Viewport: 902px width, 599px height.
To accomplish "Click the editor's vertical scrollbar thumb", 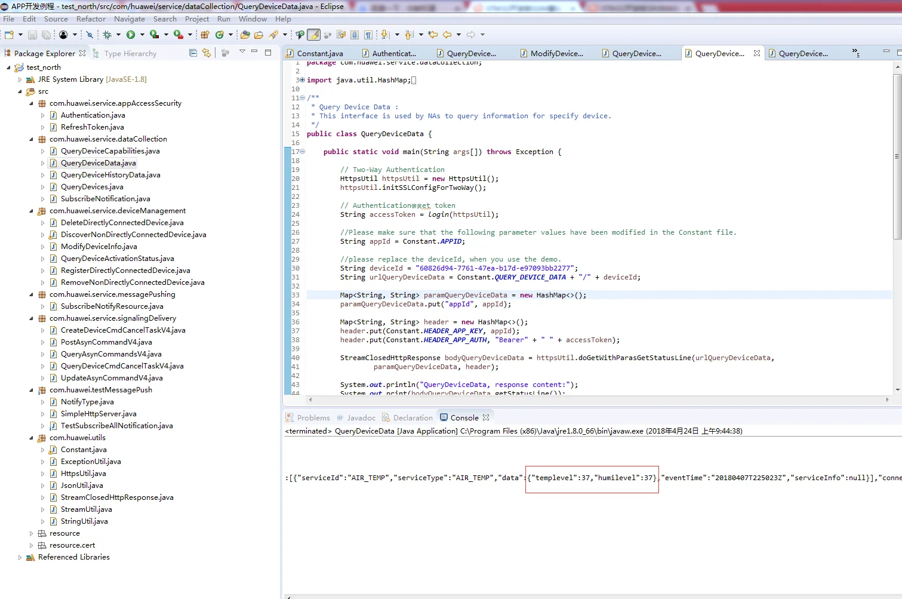I will 897,156.
